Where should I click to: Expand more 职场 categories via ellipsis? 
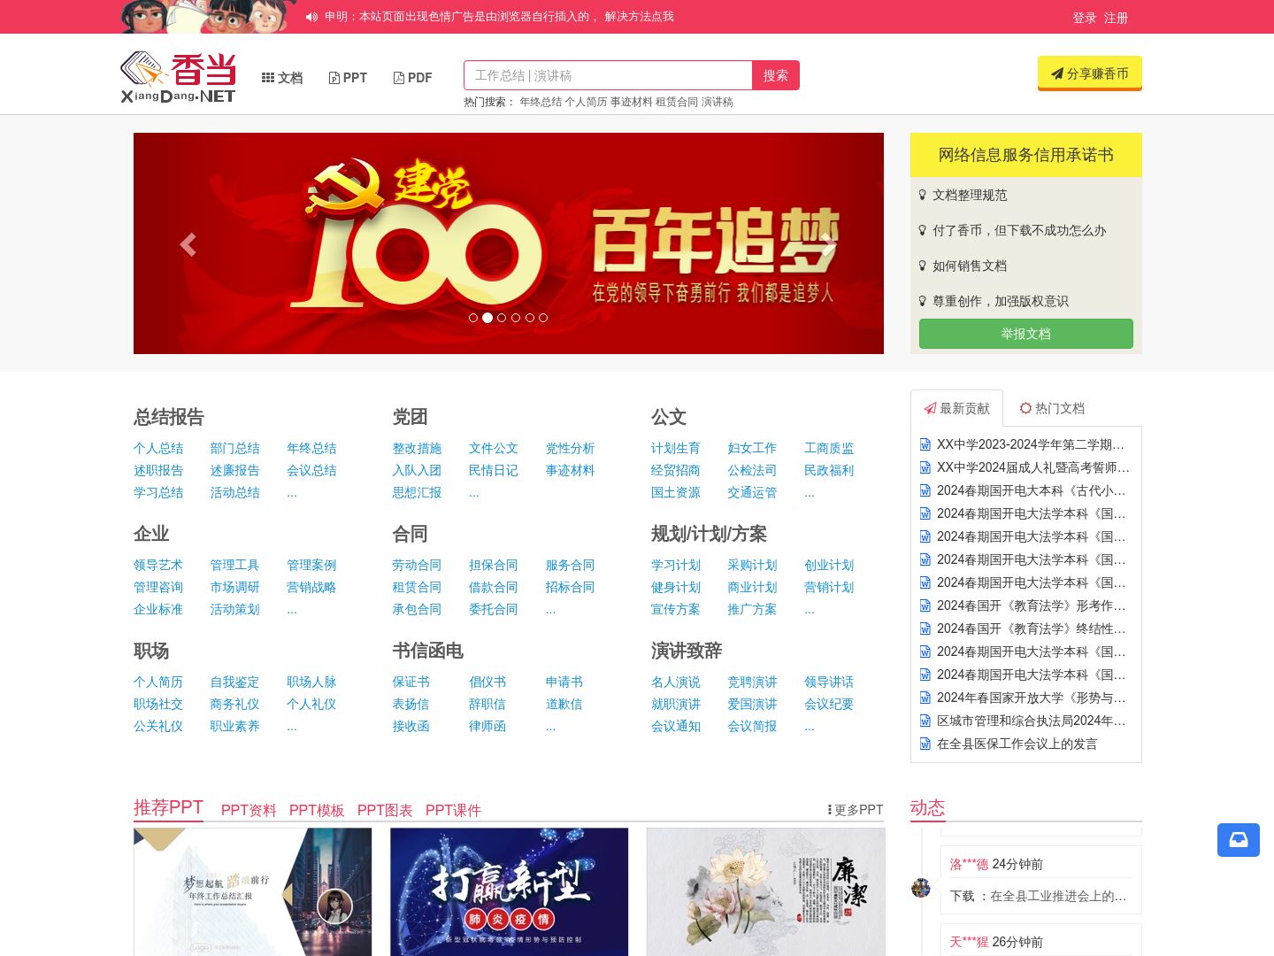[292, 726]
